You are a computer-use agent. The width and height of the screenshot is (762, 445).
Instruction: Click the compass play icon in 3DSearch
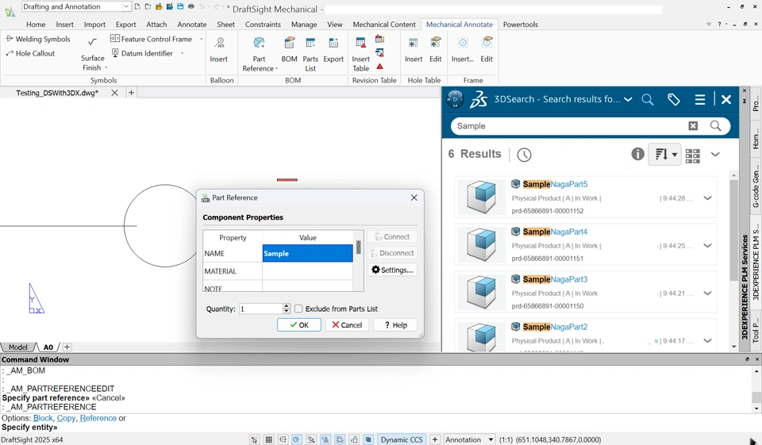[456, 99]
